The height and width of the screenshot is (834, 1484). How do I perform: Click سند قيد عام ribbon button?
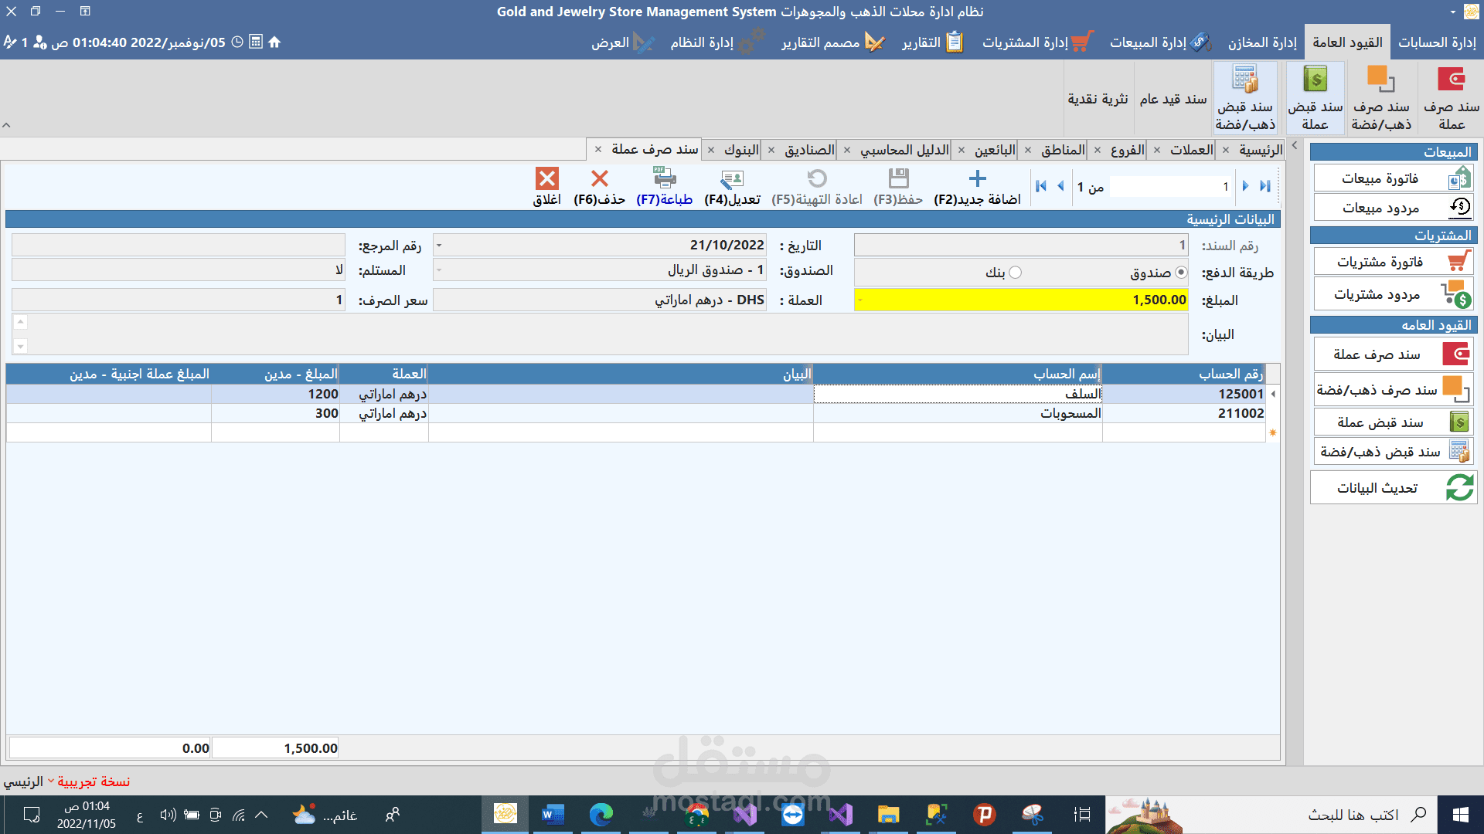[x=1173, y=99]
